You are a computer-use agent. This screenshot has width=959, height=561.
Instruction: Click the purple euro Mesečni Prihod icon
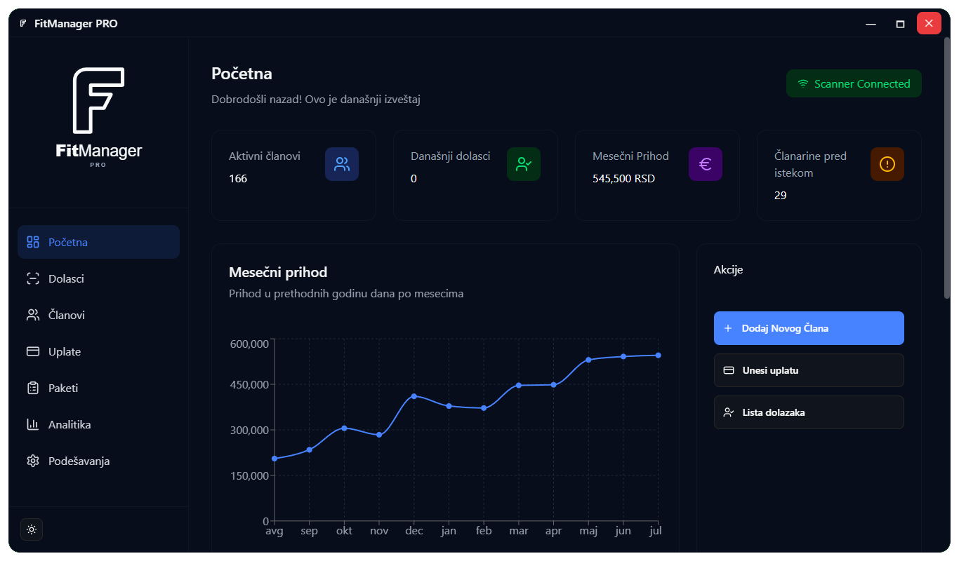pos(706,164)
